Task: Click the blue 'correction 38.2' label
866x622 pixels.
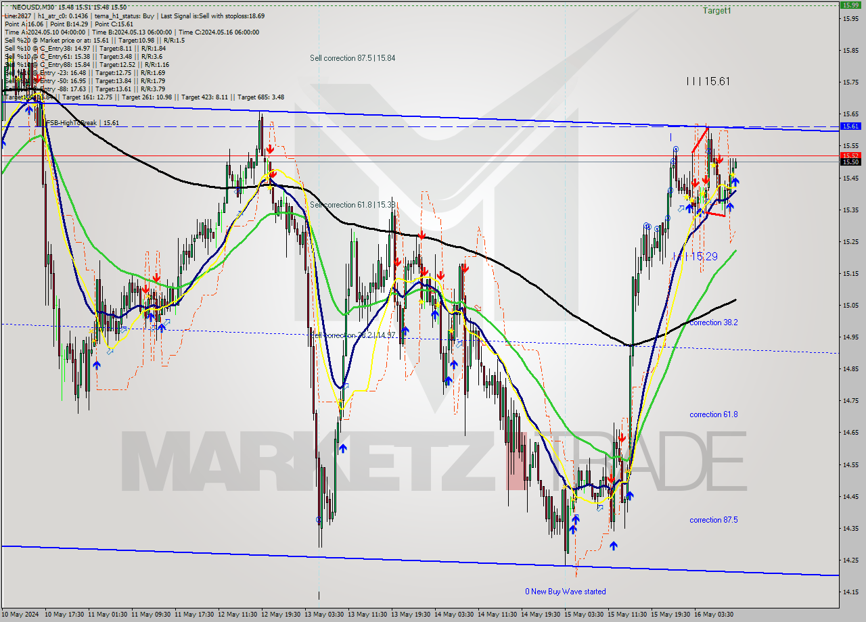Action: [713, 322]
